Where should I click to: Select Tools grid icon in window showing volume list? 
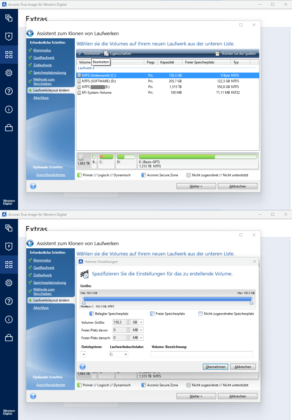click(x=9, y=55)
